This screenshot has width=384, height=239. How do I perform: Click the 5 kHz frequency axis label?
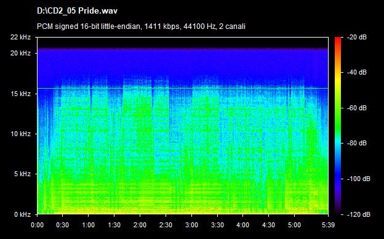[x=22, y=174]
